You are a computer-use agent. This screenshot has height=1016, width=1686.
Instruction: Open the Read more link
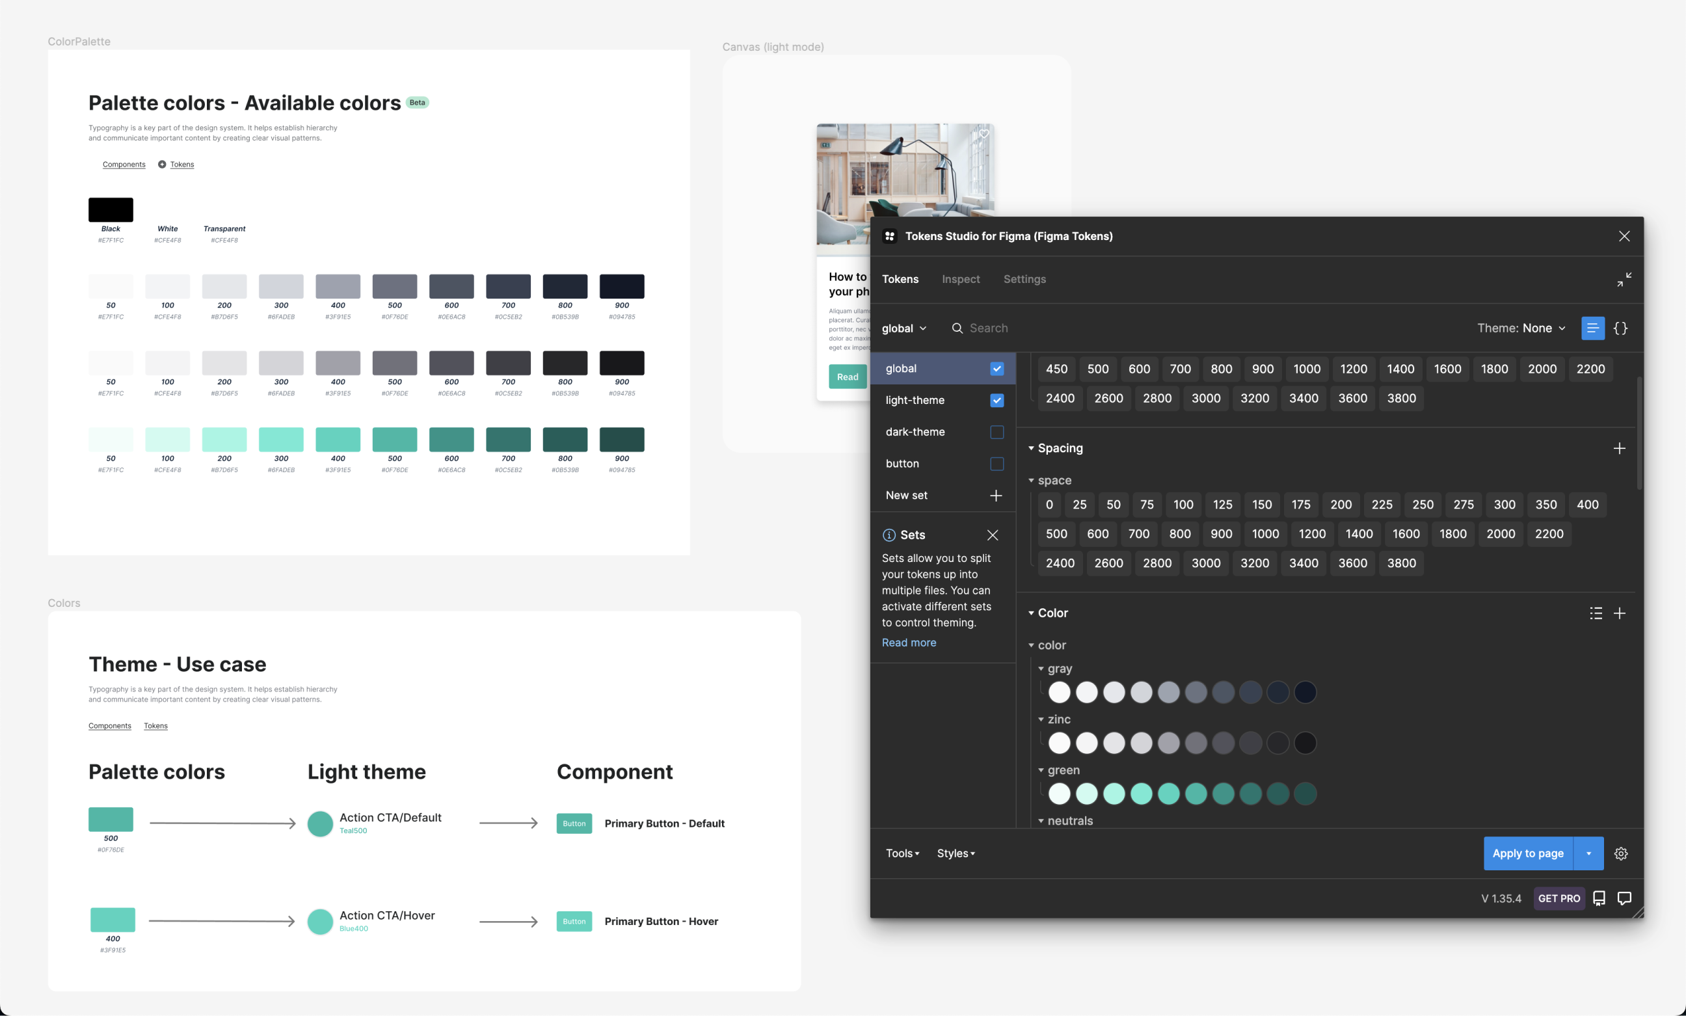click(x=908, y=643)
